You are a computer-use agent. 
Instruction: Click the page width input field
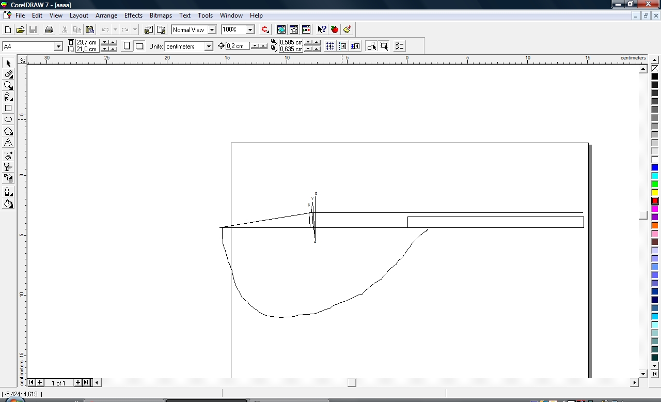[x=87, y=42]
